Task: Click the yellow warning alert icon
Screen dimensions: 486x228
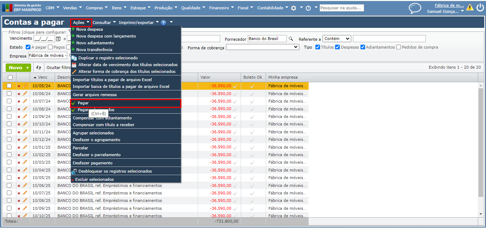Action: (470, 8)
